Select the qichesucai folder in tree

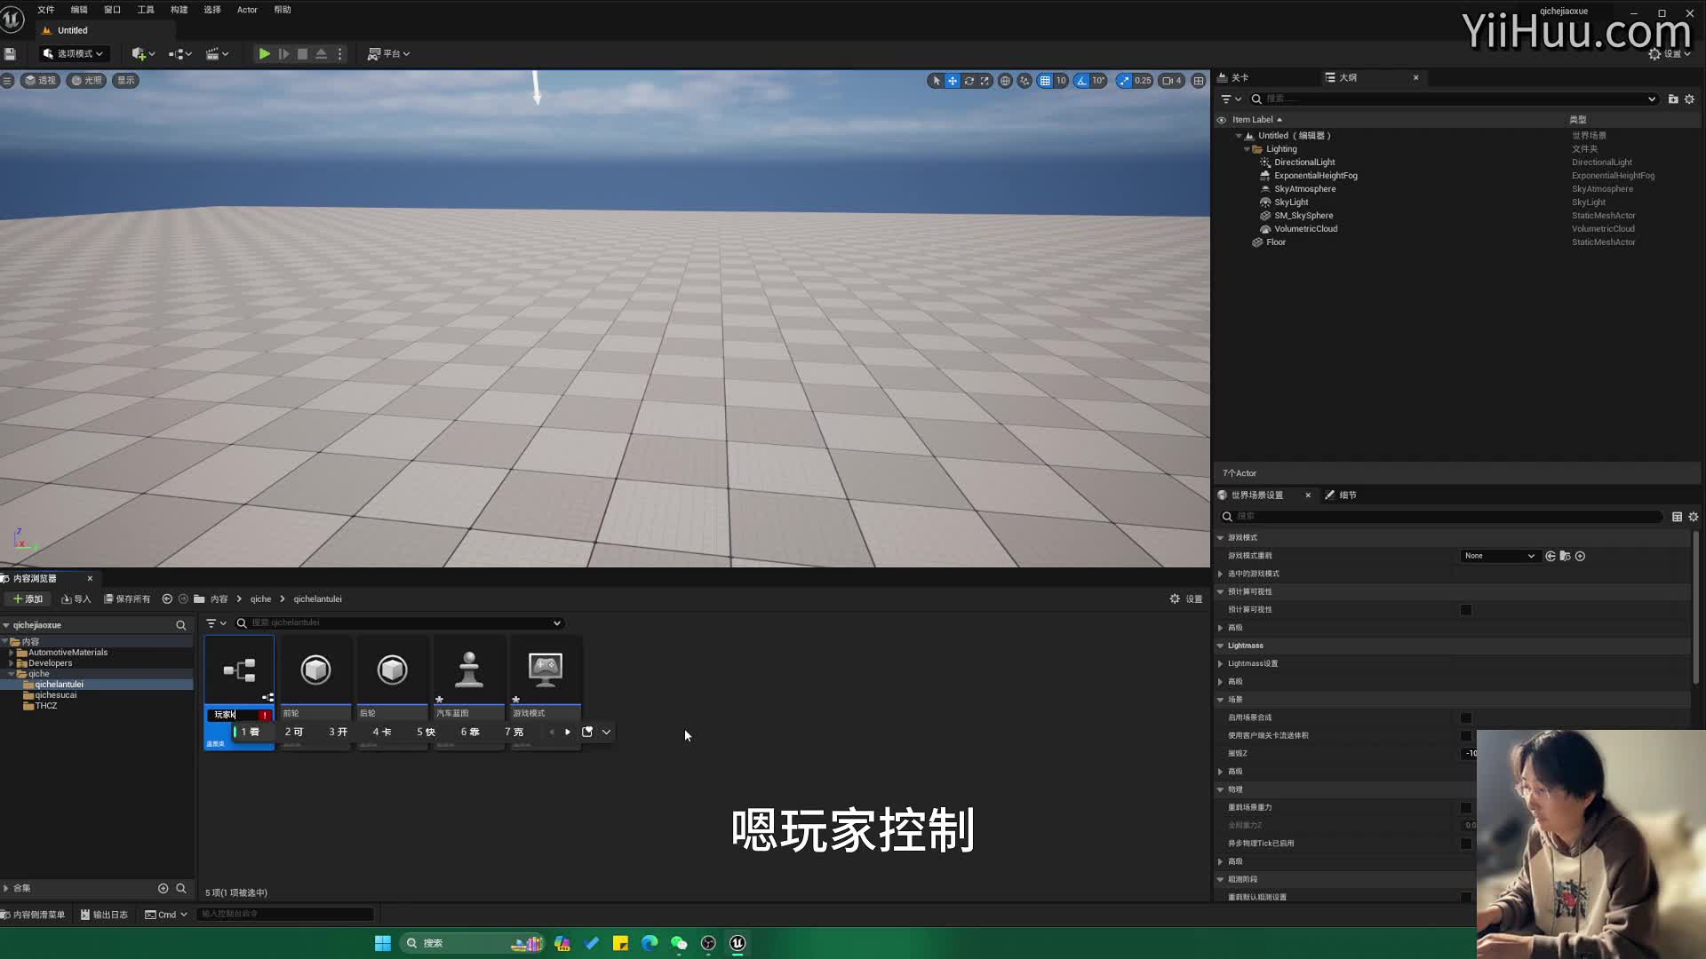[x=55, y=695]
